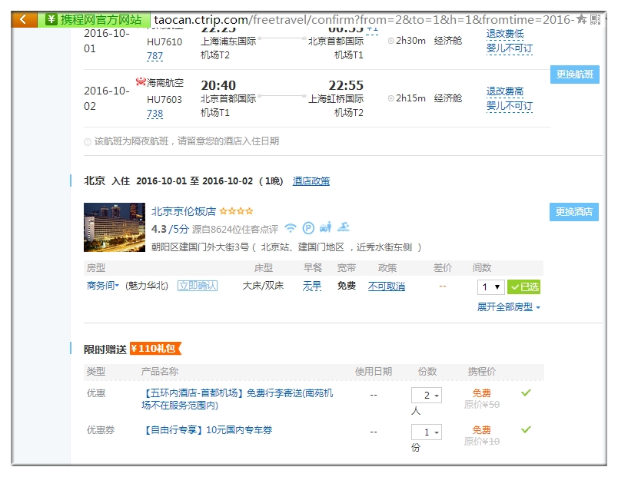Open the free luggage delivery product link

238,399
